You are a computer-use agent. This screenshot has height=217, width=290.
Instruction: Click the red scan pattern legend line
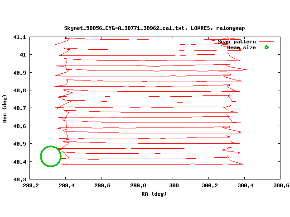coord(266,42)
